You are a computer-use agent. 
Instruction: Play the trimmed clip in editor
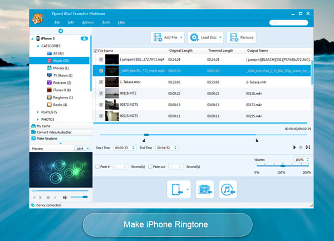(294, 147)
